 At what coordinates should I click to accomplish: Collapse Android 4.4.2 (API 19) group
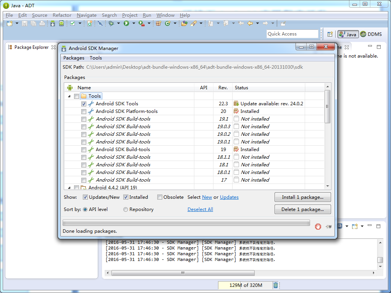pos(69,187)
